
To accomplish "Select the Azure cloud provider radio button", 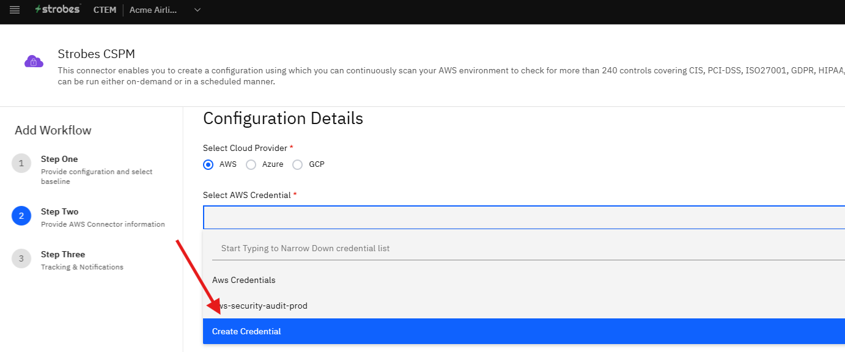I will click(251, 164).
